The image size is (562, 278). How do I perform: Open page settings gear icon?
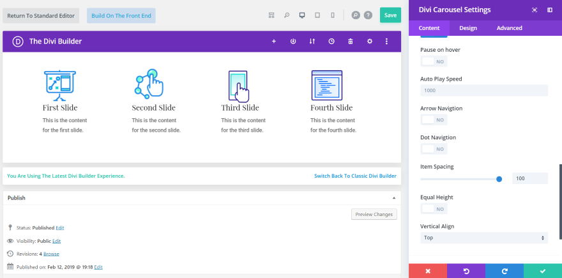click(x=370, y=42)
